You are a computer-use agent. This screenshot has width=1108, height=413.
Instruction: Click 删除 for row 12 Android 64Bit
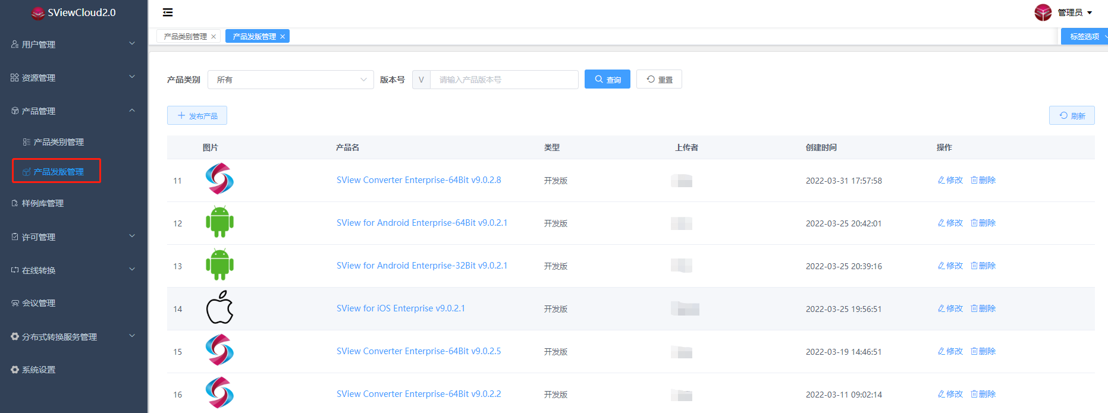pyautogui.click(x=983, y=223)
